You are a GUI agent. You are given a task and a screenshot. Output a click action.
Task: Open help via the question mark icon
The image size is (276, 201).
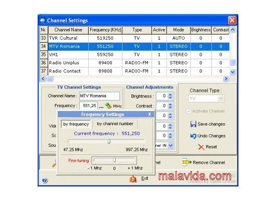pyautogui.click(x=45, y=180)
